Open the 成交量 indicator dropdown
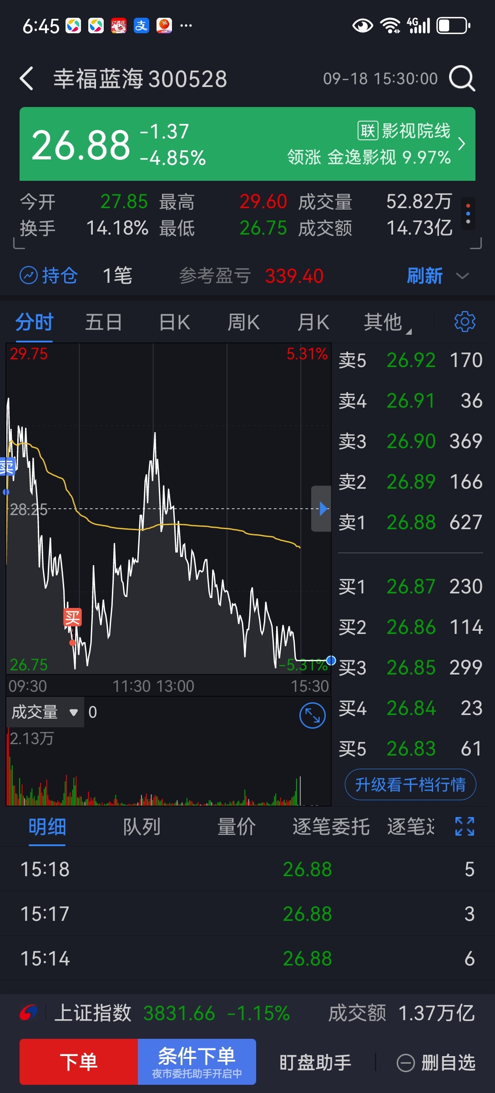Image resolution: width=495 pixels, height=1093 pixels. coord(45,712)
